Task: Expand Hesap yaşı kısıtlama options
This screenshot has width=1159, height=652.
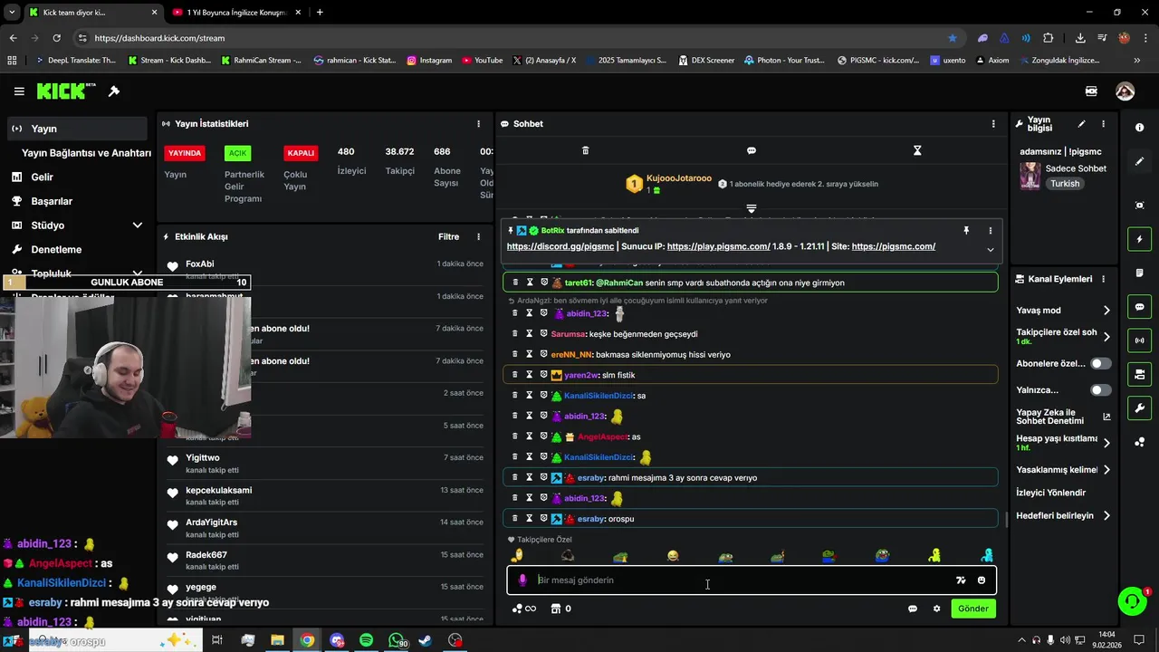Action: tap(1106, 443)
